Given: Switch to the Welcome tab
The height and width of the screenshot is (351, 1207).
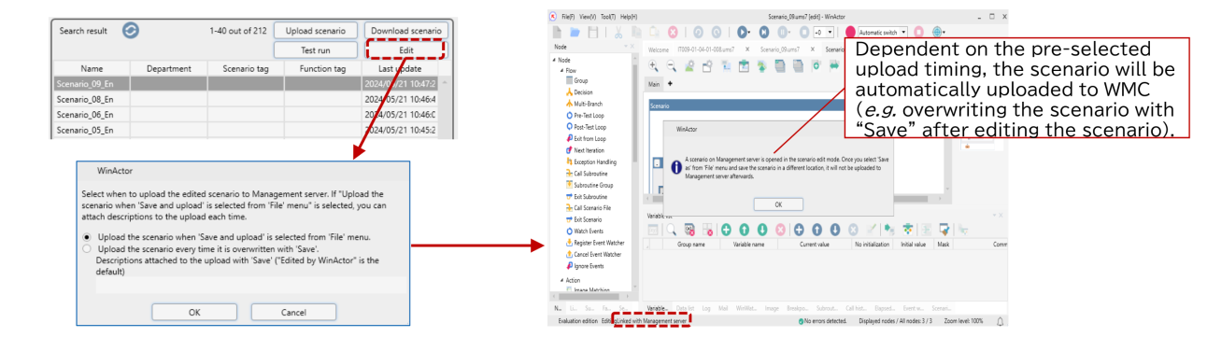Looking at the screenshot, I should tap(659, 49).
